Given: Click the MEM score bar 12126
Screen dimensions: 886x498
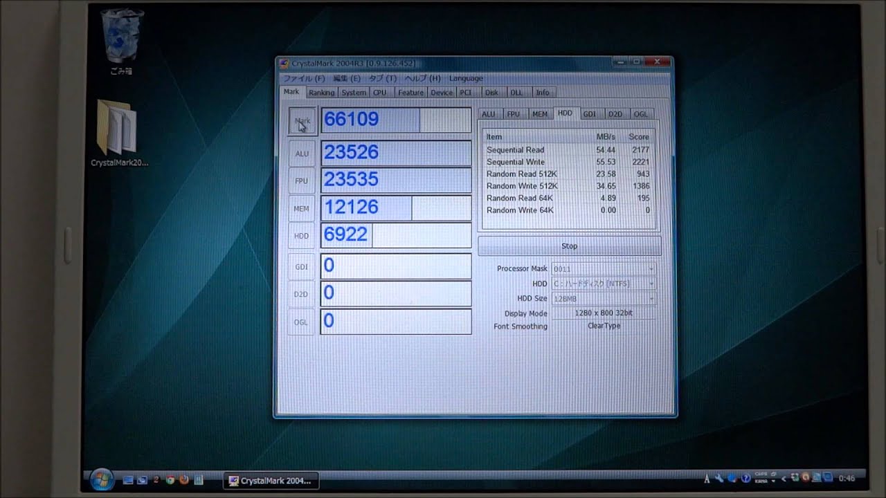Looking at the screenshot, I should point(396,207).
